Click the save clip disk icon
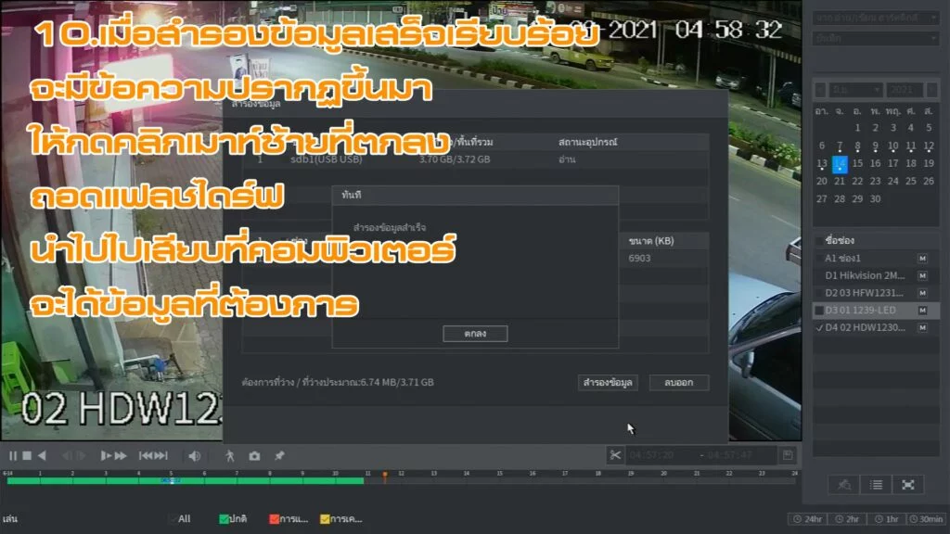This screenshot has height=534, width=950. pos(788,455)
